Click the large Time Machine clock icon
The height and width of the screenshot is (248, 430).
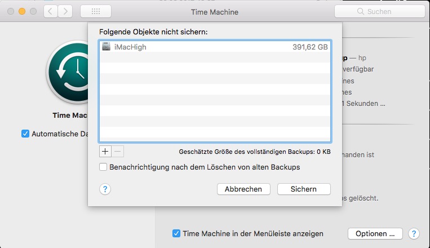pos(68,72)
